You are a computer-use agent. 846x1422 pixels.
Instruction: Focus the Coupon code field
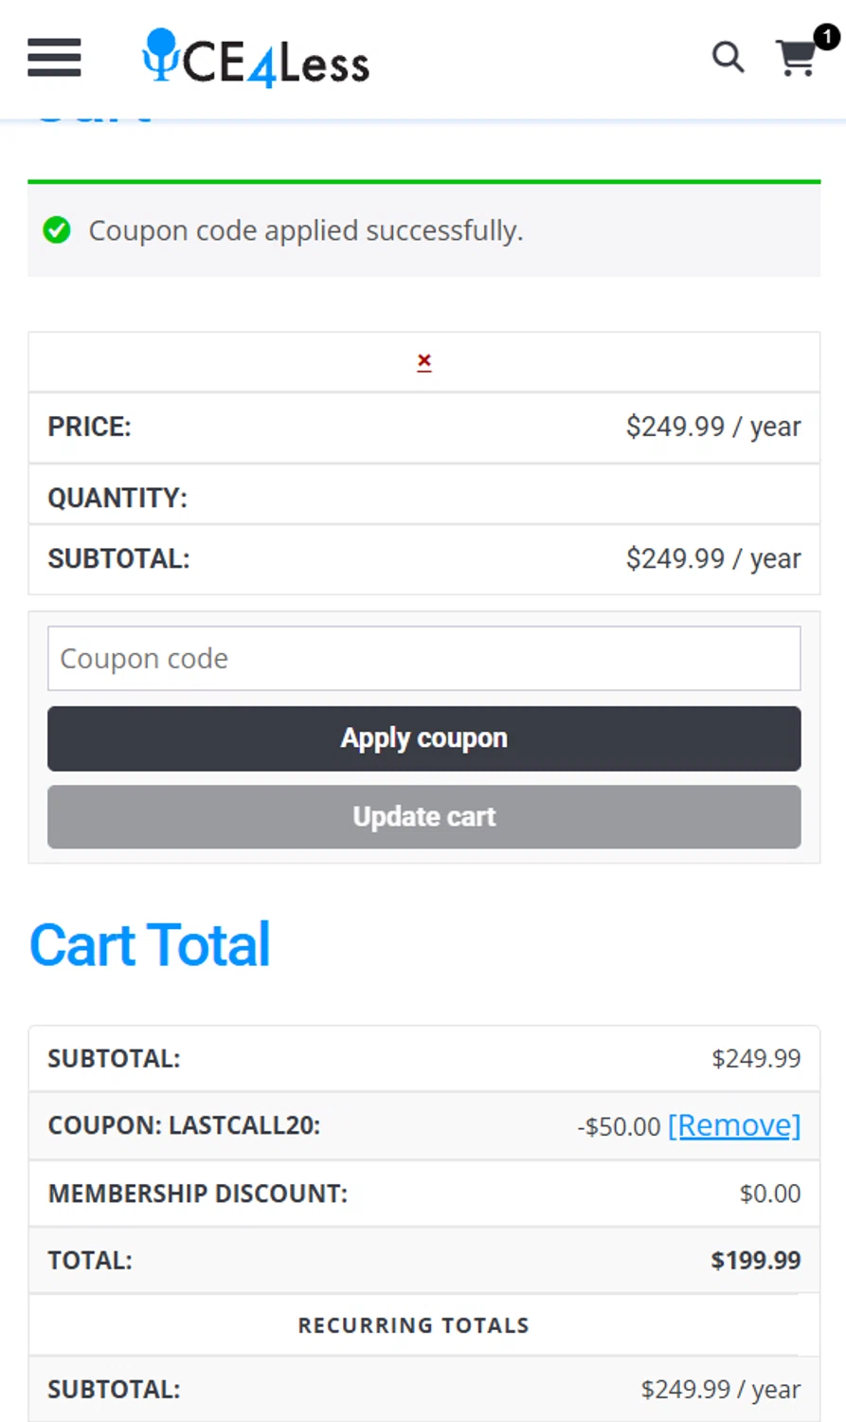[423, 658]
